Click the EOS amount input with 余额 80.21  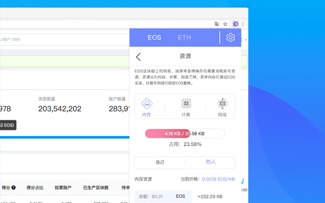(163, 196)
